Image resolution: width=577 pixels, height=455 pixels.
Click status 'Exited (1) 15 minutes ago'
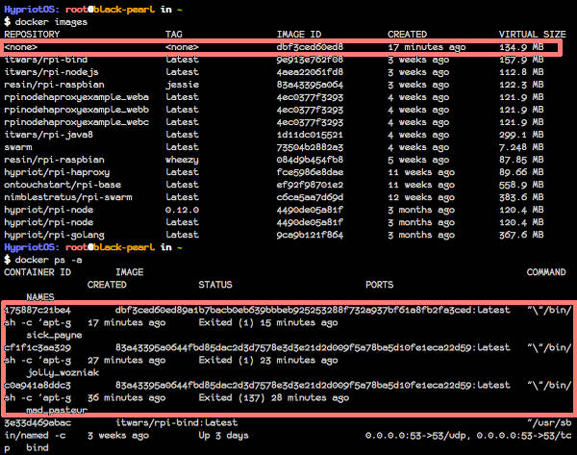[268, 323]
